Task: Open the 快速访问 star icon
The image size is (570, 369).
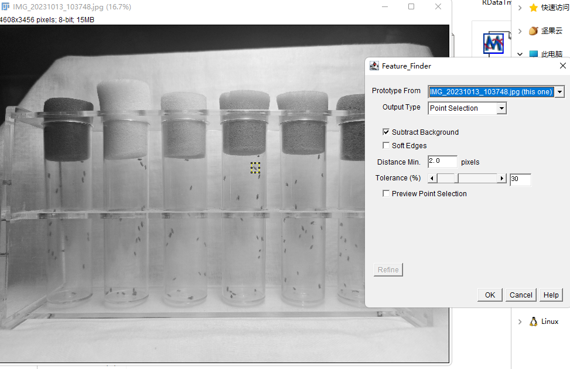Action: click(533, 8)
